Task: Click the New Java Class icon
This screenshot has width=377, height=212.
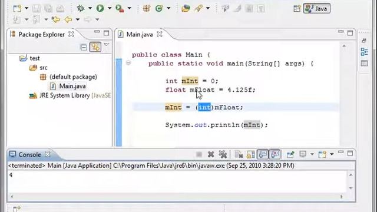Action: pos(159,9)
